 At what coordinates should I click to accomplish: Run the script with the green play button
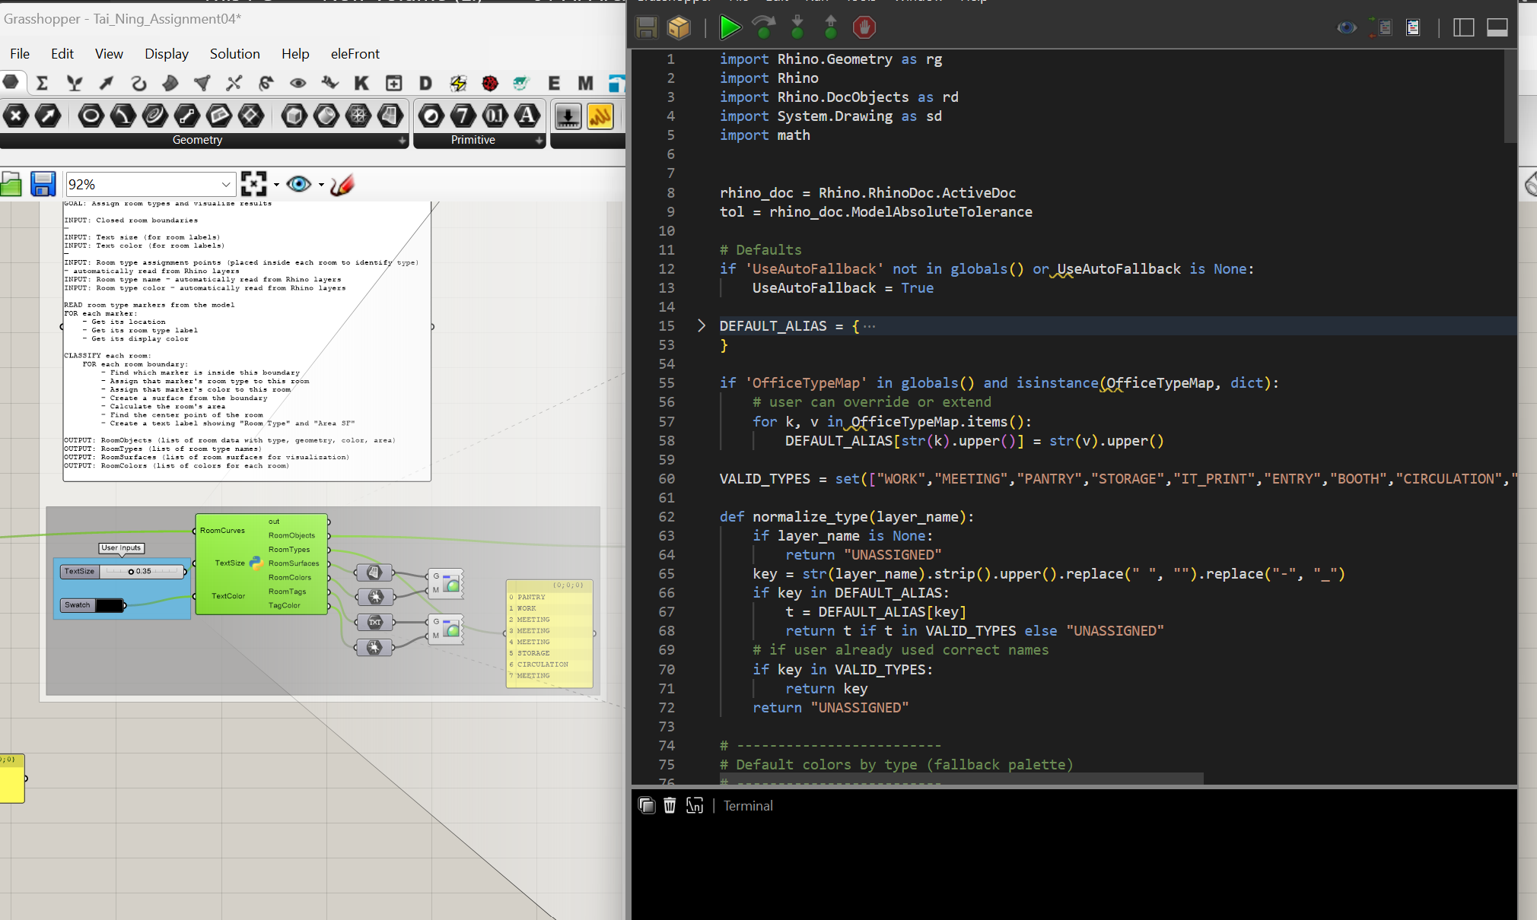(x=729, y=28)
